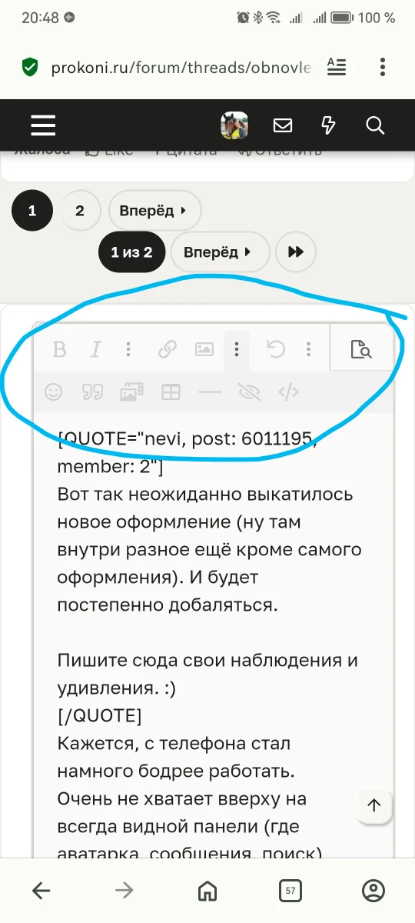415x923 pixels.
Task: Click Вперёд next to the page 2 button
Action: [154, 210]
